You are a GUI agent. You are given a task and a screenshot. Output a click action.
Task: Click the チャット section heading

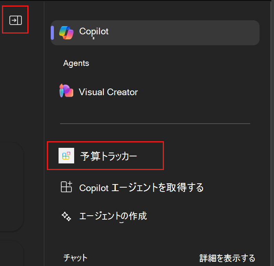75,258
